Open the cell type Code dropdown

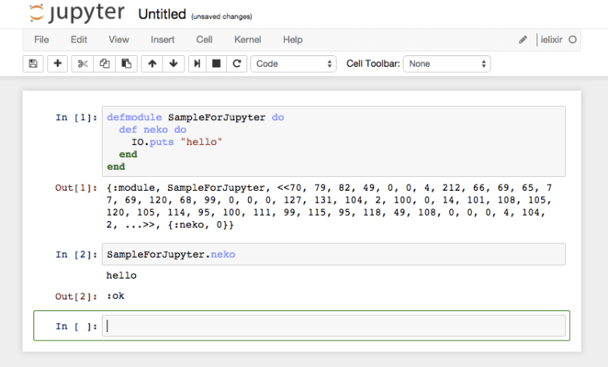click(294, 64)
